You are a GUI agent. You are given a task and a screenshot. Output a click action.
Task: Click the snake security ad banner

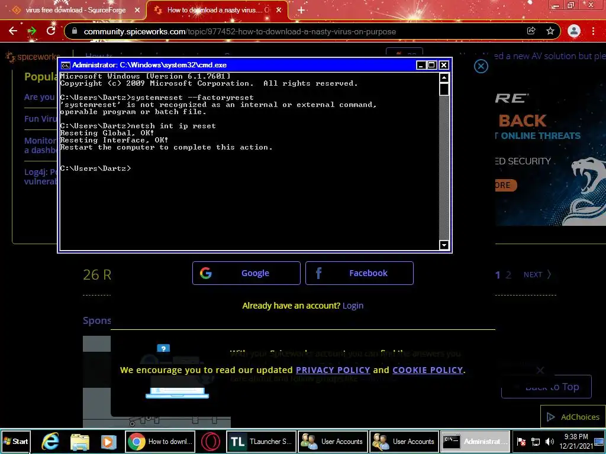point(551,154)
